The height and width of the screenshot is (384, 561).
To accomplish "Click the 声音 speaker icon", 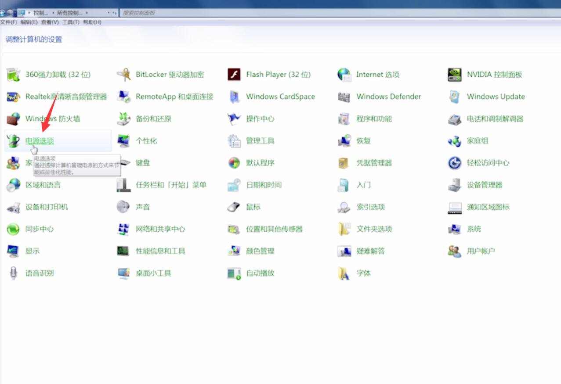I will tap(124, 207).
